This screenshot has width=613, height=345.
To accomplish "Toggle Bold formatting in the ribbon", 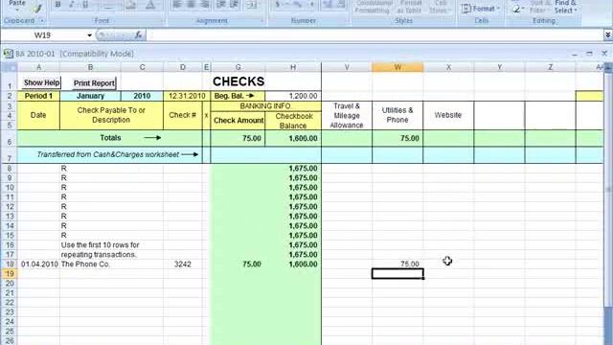I will [x=57, y=5].
